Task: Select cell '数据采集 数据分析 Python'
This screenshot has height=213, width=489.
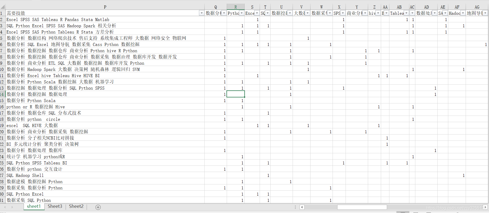Action: tap(105, 188)
